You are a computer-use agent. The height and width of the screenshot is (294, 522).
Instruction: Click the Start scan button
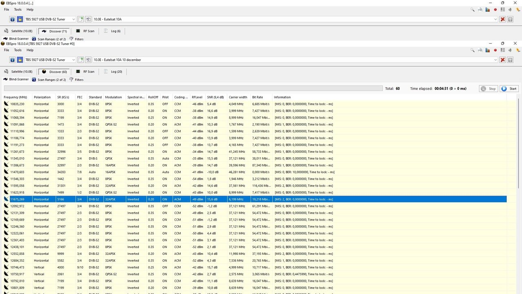[x=509, y=89]
